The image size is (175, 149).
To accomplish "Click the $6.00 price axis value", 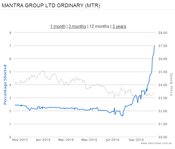I will click(x=163, y=59).
